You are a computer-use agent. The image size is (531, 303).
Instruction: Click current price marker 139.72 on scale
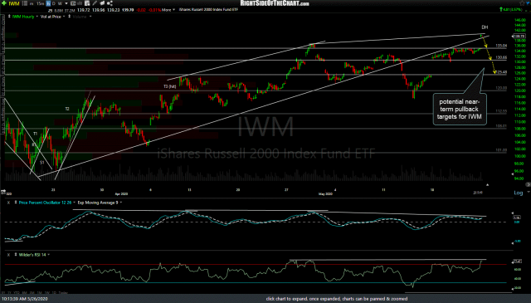tap(519, 36)
